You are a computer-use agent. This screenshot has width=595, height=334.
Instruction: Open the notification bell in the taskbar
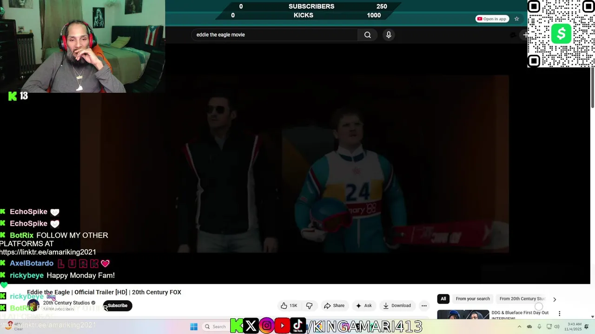tap(587, 327)
